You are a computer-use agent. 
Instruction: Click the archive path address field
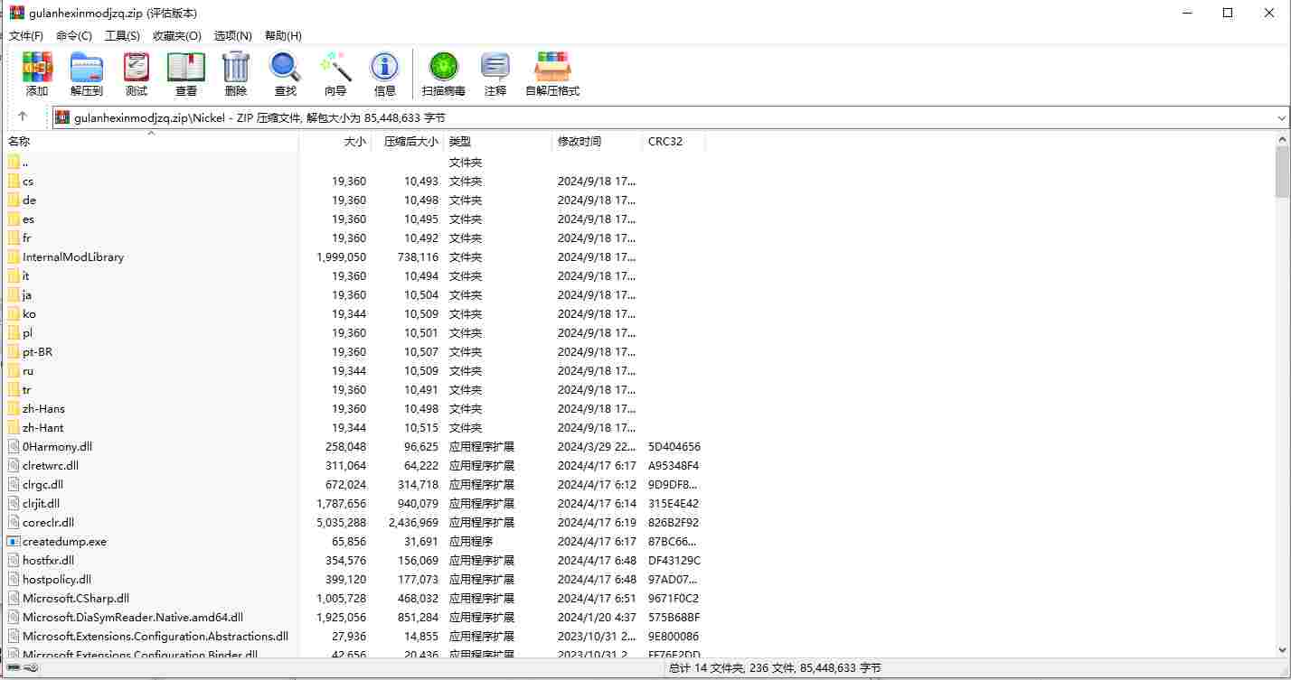(x=670, y=117)
